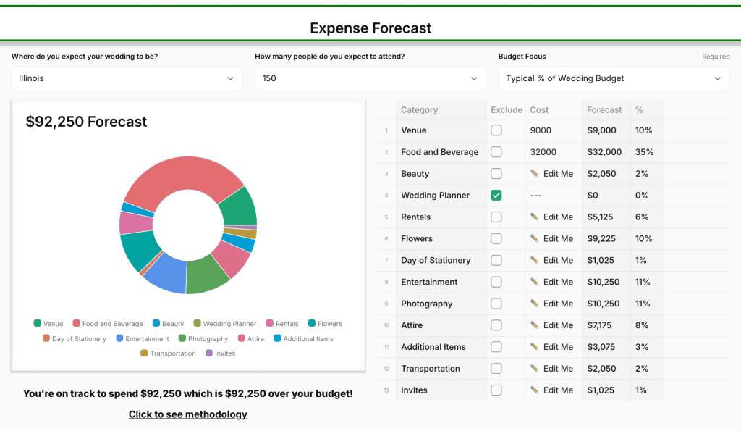Click the pencil icon in Transportation row
The width and height of the screenshot is (741, 431).
[535, 369]
